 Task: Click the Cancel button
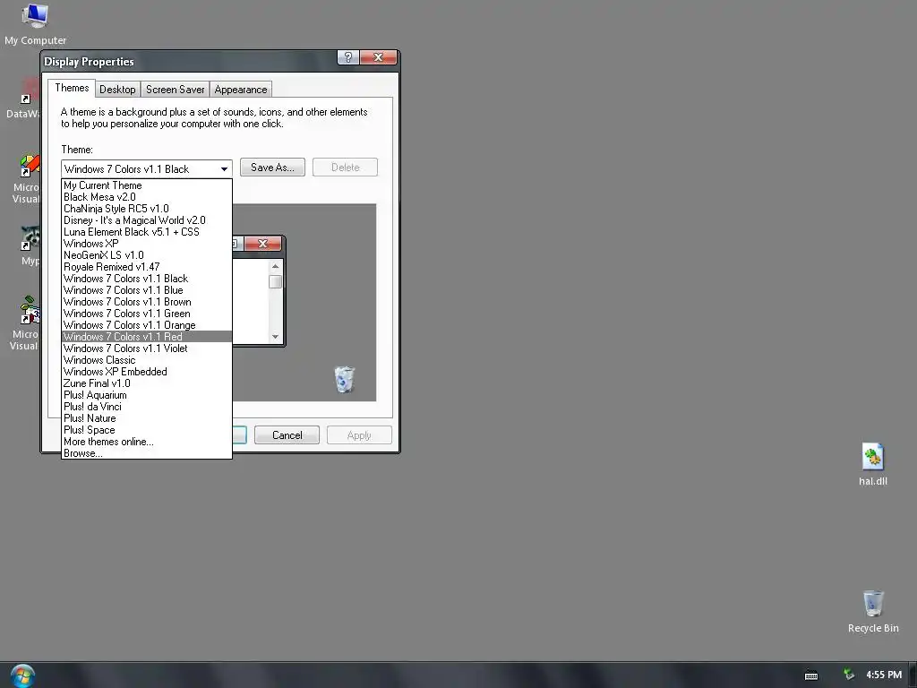(x=287, y=435)
